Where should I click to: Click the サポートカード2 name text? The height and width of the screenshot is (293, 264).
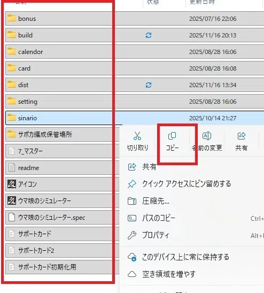pos(36,251)
